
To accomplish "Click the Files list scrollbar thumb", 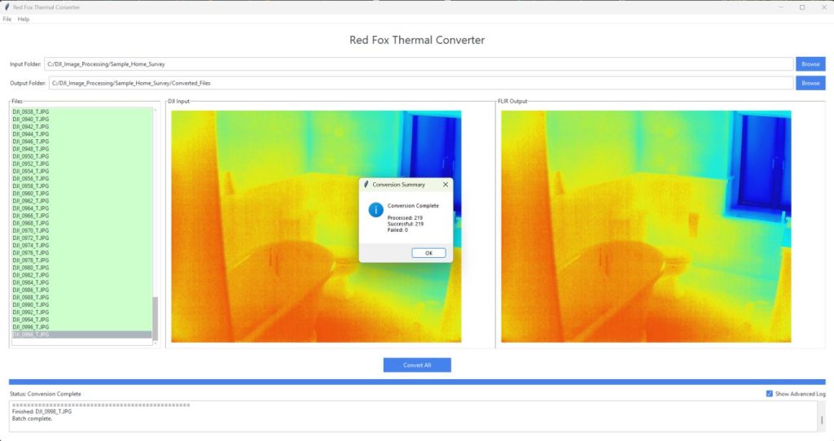I will pyautogui.click(x=156, y=318).
